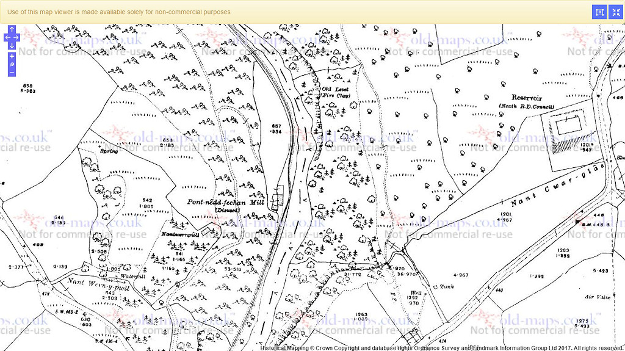Zoom in using the plus button
This screenshot has width=625, height=351.
(12, 56)
